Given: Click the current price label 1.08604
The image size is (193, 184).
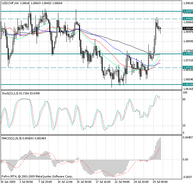Looking at the screenshot, I should tap(187, 28).
